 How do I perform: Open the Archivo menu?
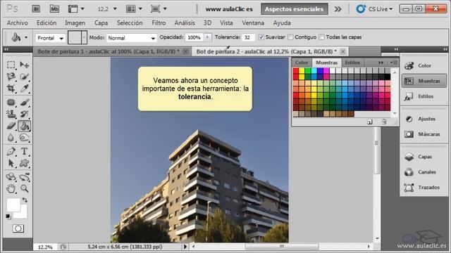[x=17, y=22]
